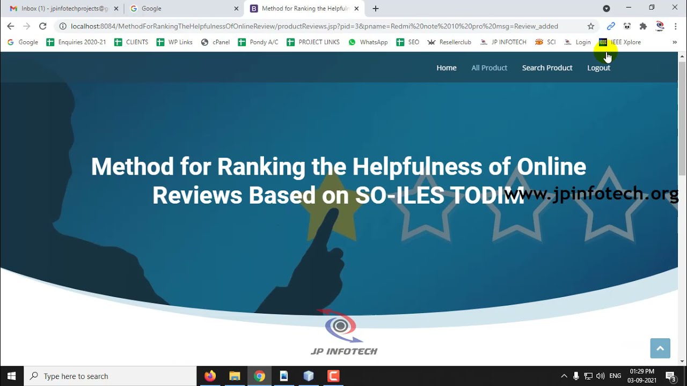The image size is (687, 386).
Task: Open the All Product menu item
Action: pyautogui.click(x=489, y=68)
